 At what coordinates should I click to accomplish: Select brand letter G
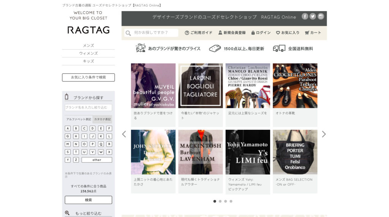click(x=68, y=136)
